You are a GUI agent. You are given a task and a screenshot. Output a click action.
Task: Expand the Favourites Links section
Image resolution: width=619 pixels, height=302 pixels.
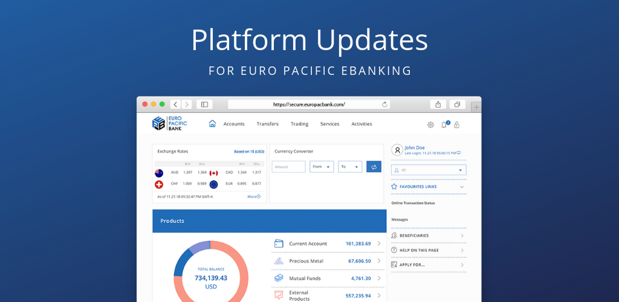[462, 187]
